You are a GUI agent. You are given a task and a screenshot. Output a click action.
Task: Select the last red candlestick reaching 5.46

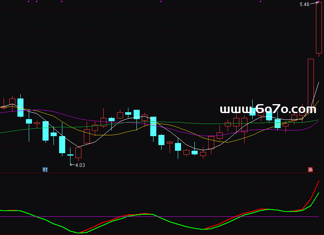pyautogui.click(x=319, y=28)
